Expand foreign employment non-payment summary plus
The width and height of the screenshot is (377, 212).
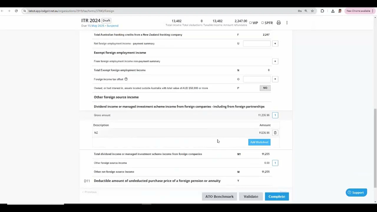275,61
